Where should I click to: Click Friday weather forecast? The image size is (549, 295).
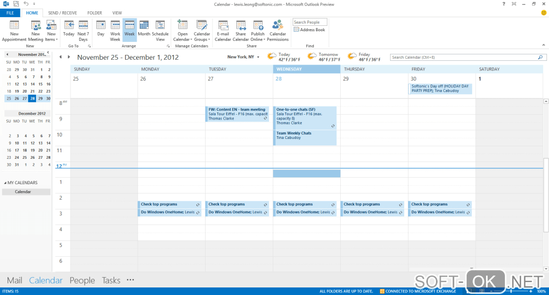coord(364,57)
